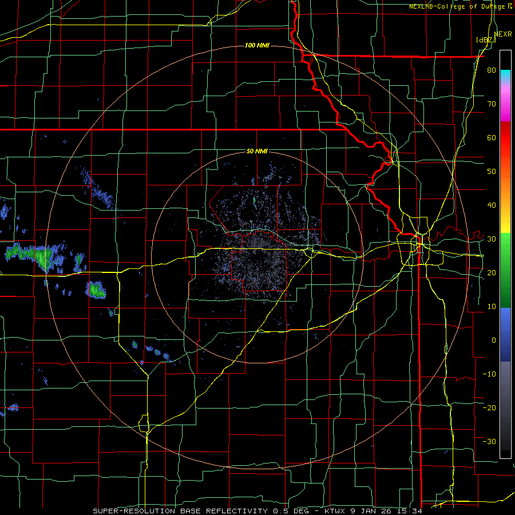
Task: Click the 100 NMI range ring label
Action: 257,45
